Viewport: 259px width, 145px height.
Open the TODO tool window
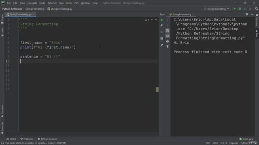pyautogui.click(x=11, y=139)
